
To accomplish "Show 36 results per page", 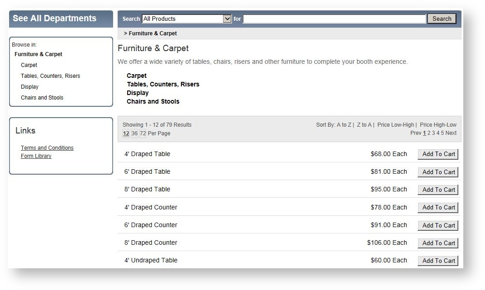I will (x=134, y=133).
